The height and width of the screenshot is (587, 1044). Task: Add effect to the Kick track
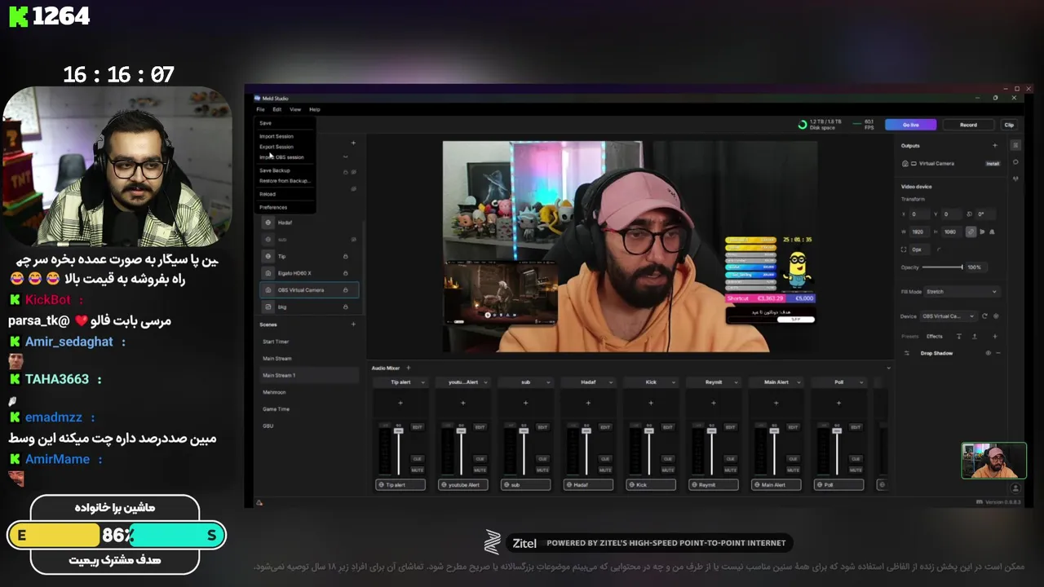click(x=651, y=403)
